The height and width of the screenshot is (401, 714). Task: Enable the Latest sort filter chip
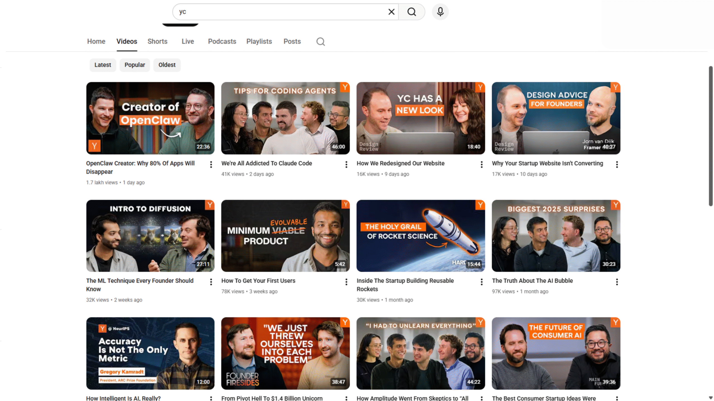tap(103, 65)
